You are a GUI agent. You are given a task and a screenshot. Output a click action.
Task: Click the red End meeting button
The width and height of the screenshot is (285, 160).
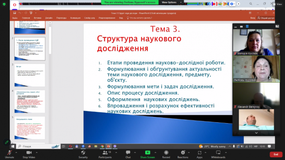276,154
